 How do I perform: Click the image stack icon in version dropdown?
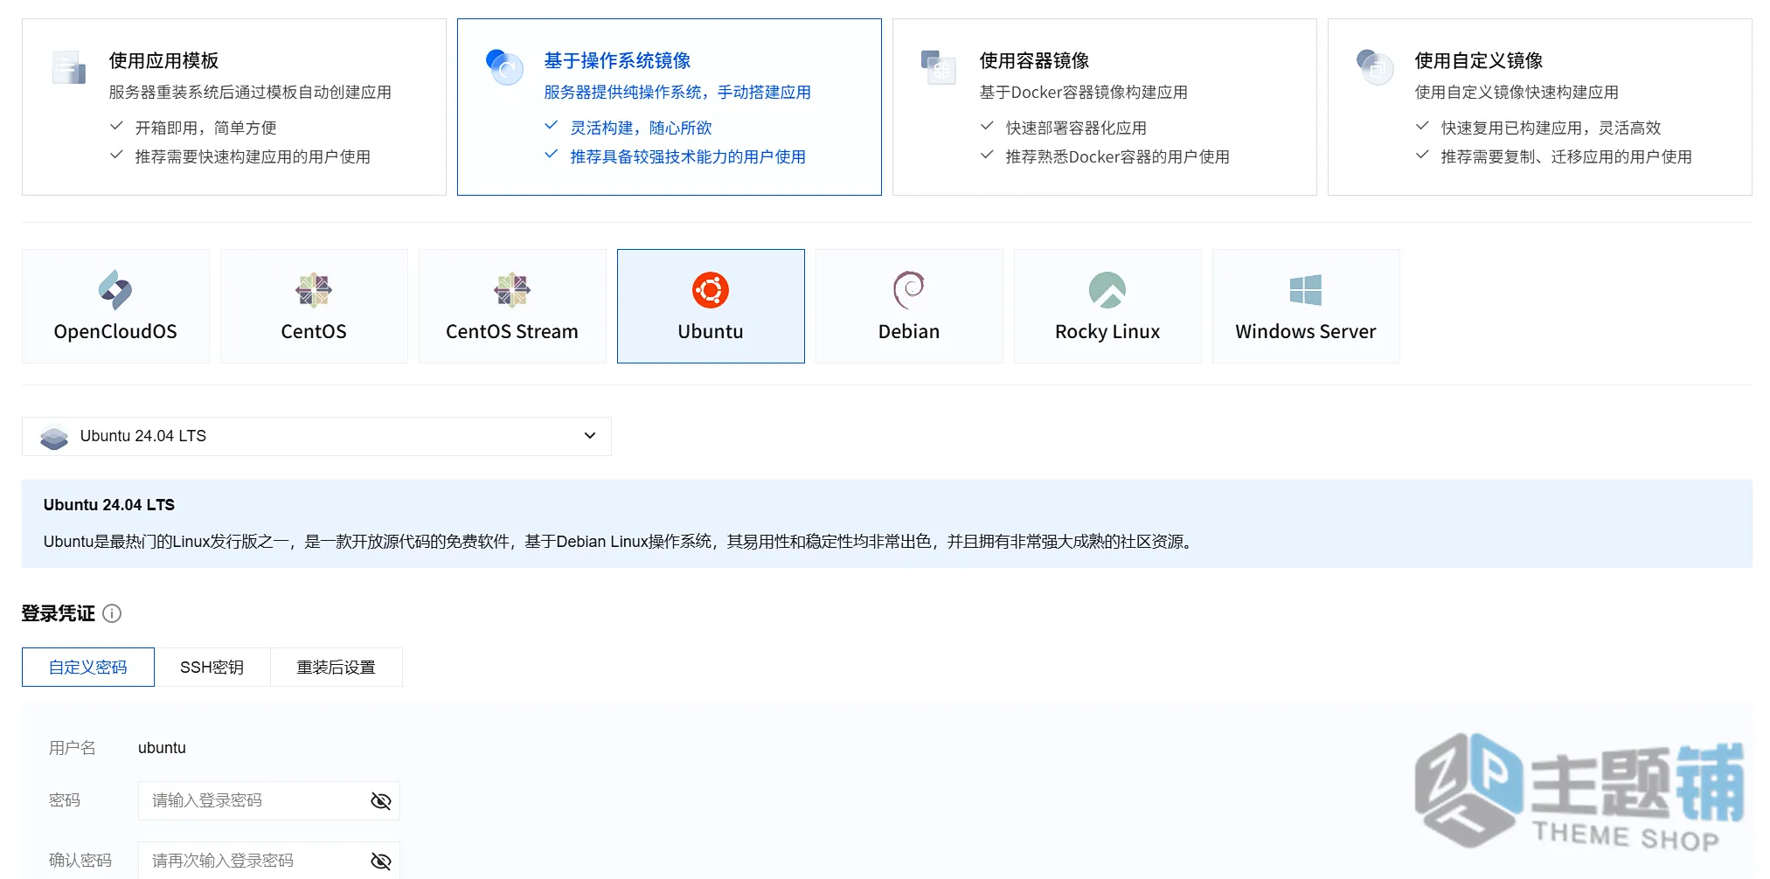click(54, 437)
